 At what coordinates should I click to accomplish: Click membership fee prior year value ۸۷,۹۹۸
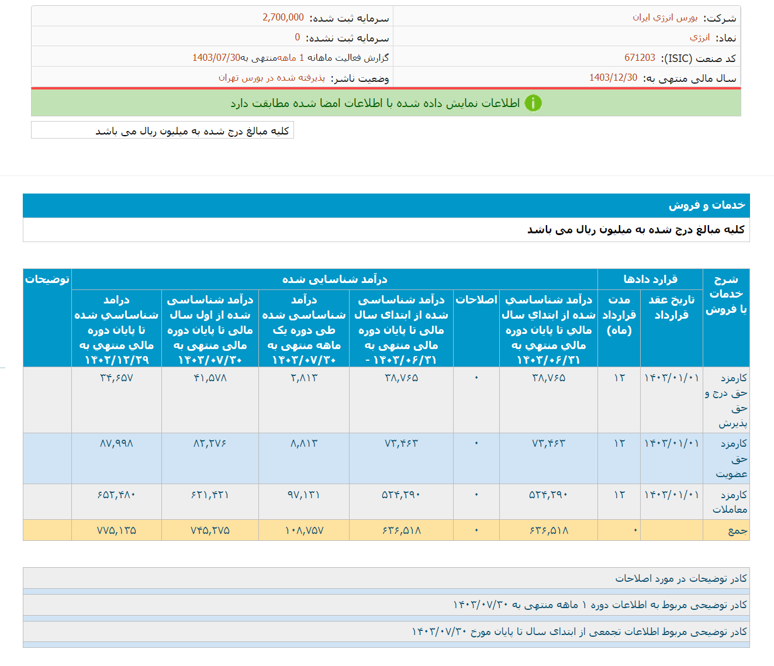pyautogui.click(x=116, y=443)
